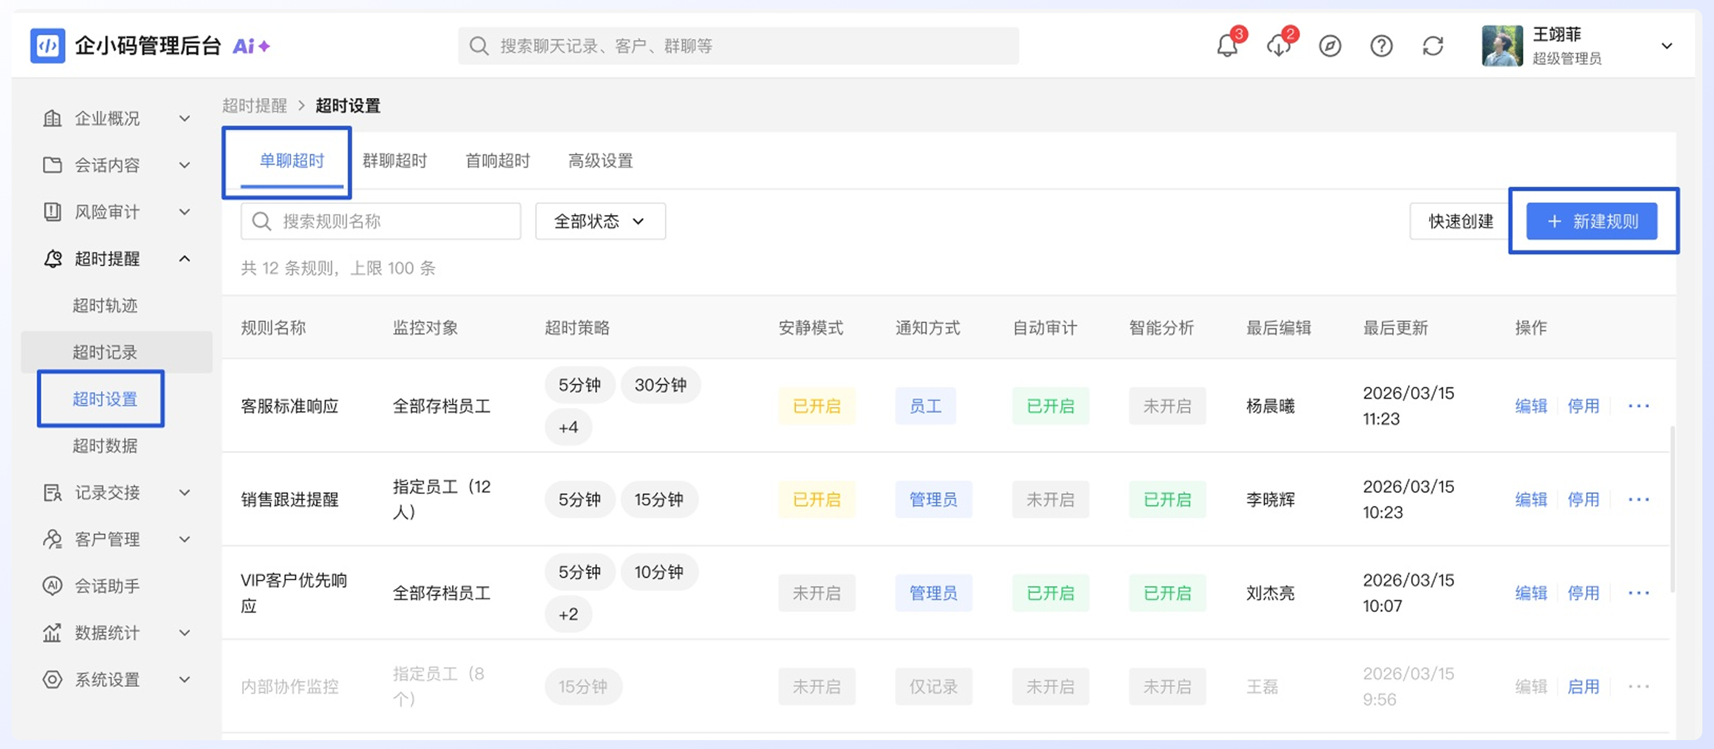Enable the 内部协作监控 rule via 启用
The image size is (1714, 749).
click(x=1584, y=687)
